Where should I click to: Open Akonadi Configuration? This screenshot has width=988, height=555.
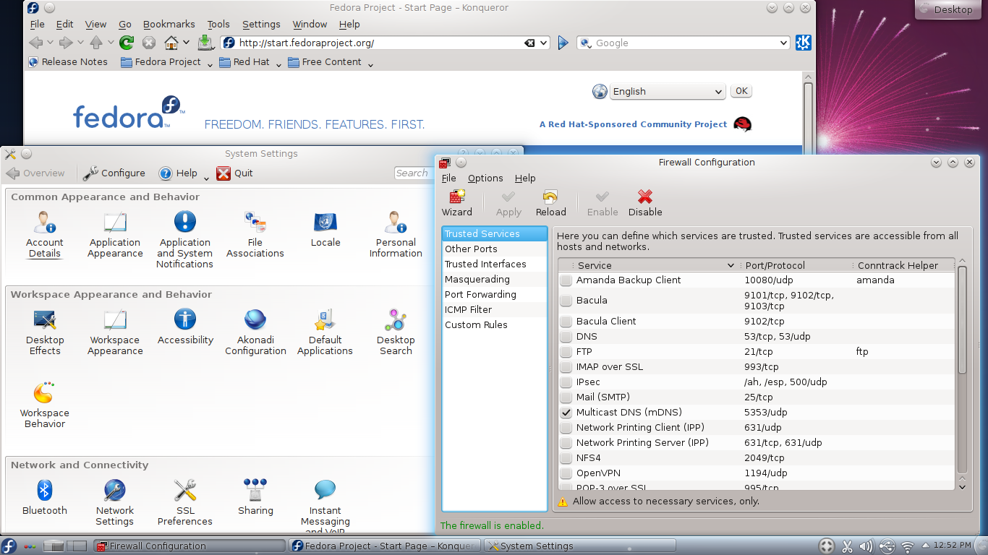255,332
